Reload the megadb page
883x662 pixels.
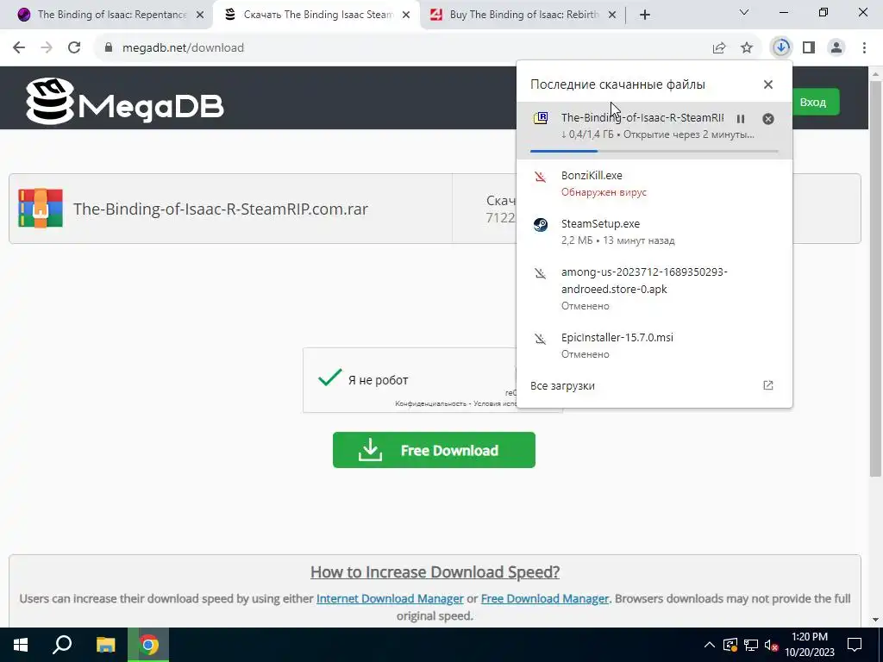pyautogui.click(x=74, y=48)
